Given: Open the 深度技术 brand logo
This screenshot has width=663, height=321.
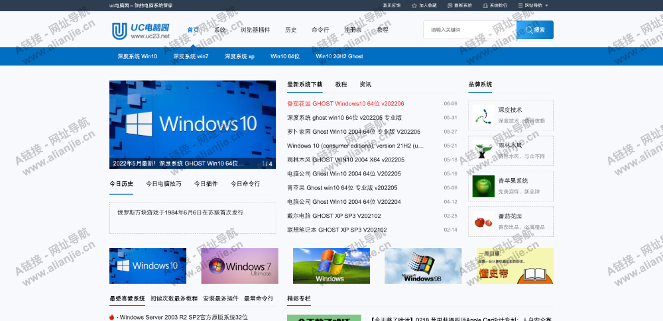Looking at the screenshot, I should click(x=484, y=115).
